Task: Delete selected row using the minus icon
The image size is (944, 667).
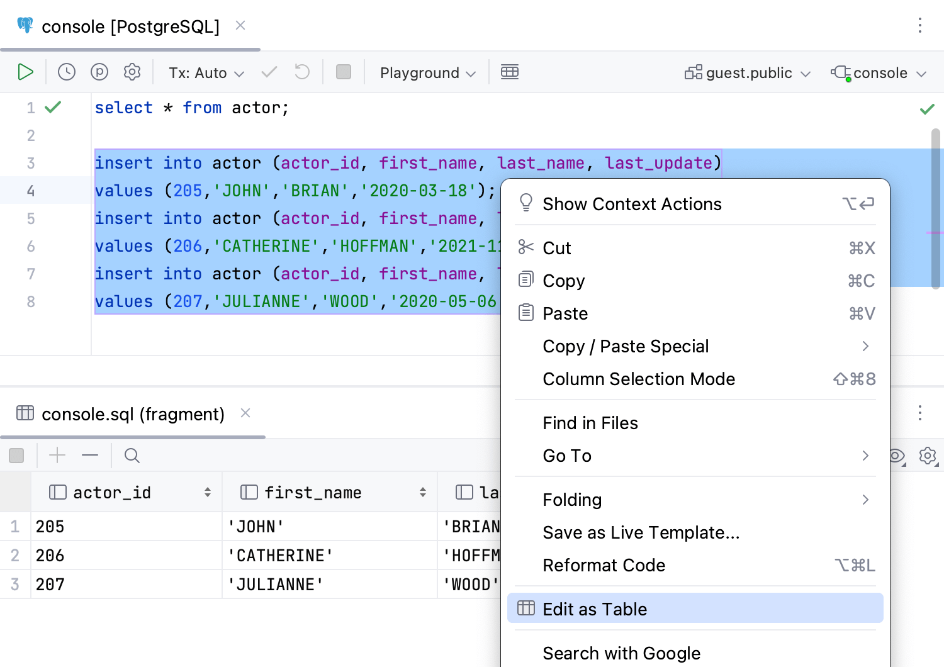Action: click(x=90, y=455)
